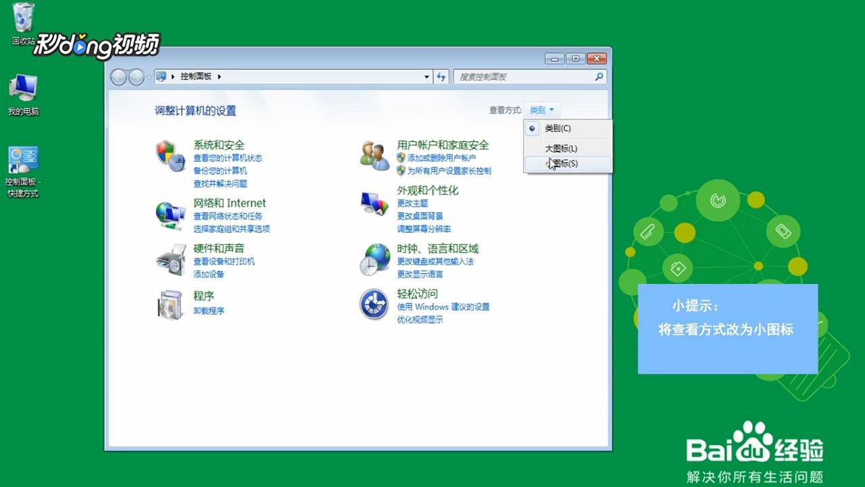This screenshot has width=865, height=487.
Task: Click the 外观和个性化 monitor icon
Action: [x=374, y=202]
